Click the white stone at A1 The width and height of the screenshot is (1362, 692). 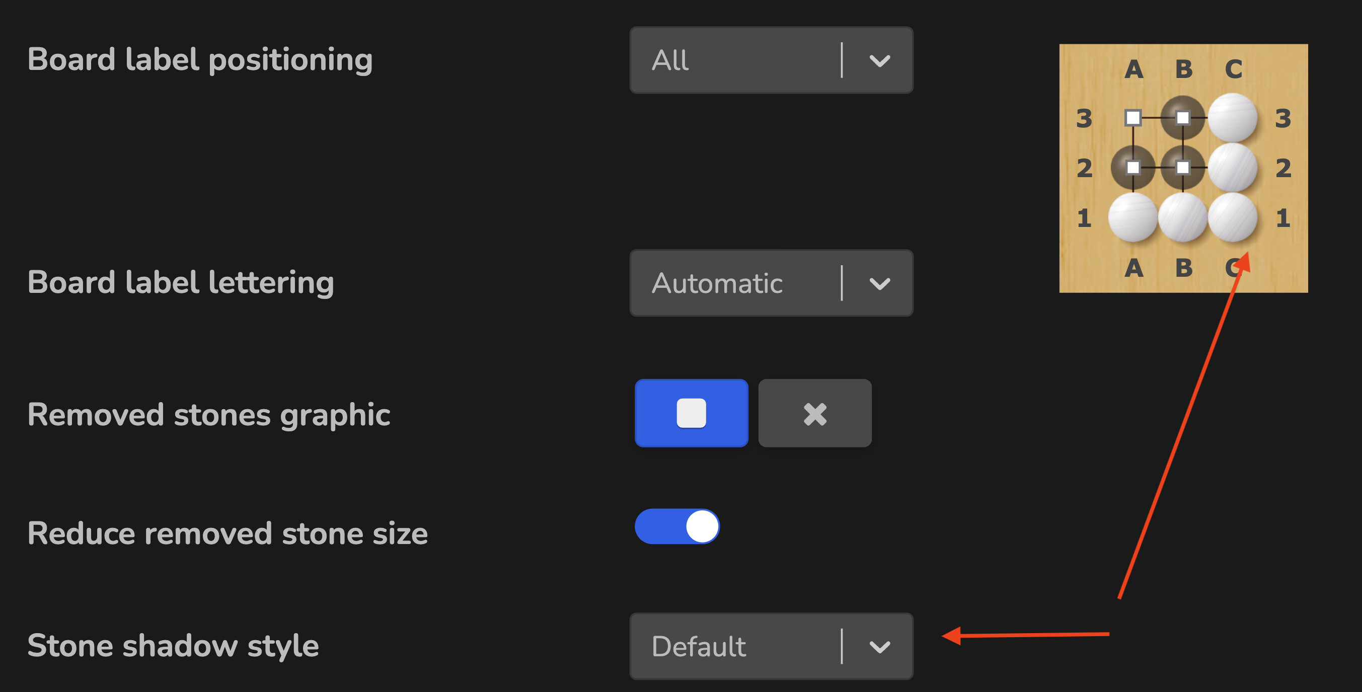coord(1133,217)
